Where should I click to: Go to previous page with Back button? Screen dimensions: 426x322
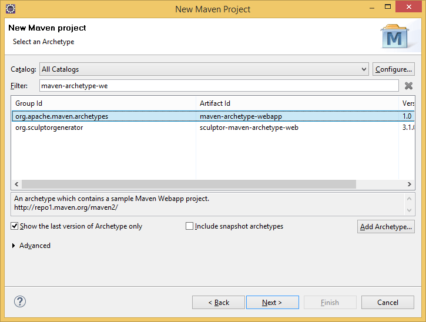pos(219,303)
